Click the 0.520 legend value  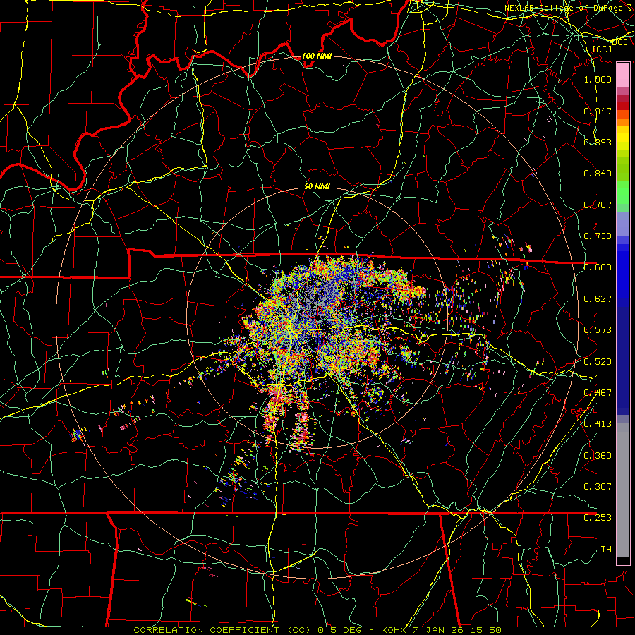pyautogui.click(x=598, y=361)
